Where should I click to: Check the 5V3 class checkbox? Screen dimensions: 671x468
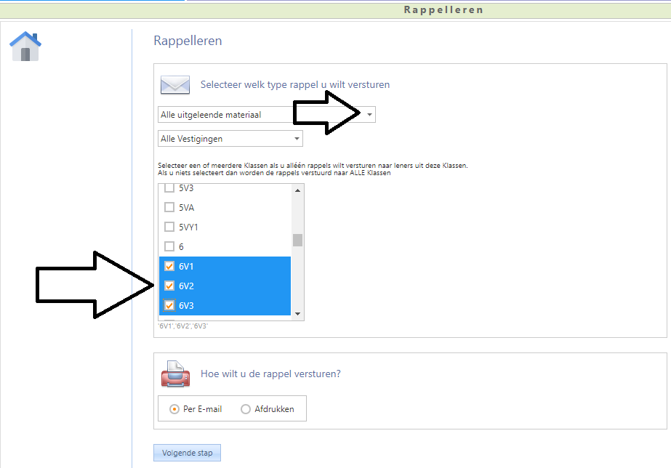coord(169,188)
